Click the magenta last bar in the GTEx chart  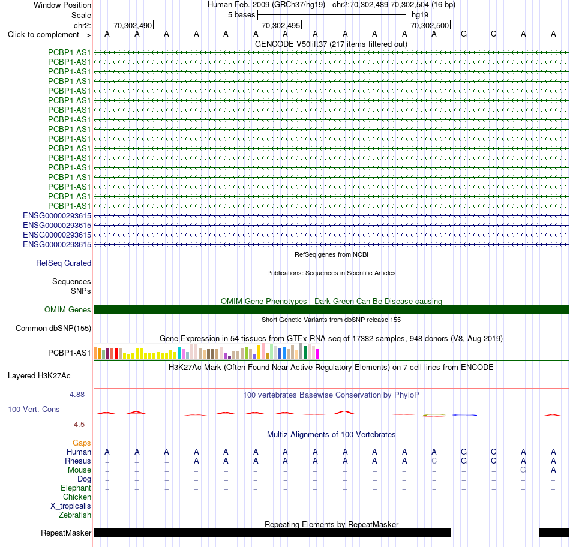[x=318, y=354]
